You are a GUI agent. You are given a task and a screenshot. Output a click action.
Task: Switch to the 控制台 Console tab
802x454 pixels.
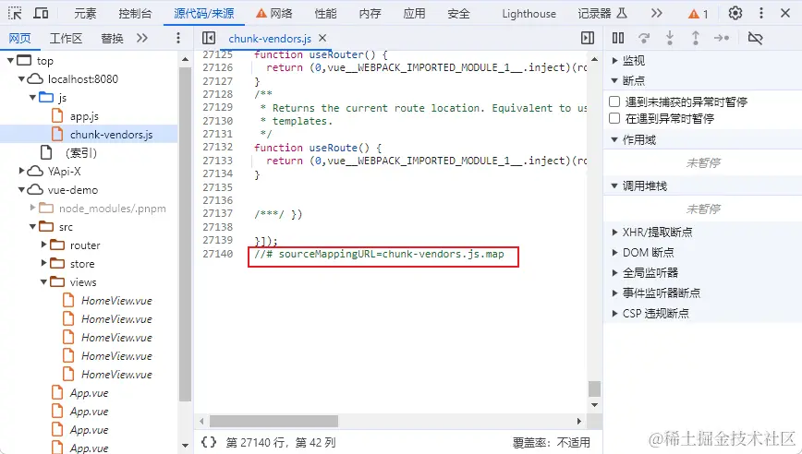(135, 13)
